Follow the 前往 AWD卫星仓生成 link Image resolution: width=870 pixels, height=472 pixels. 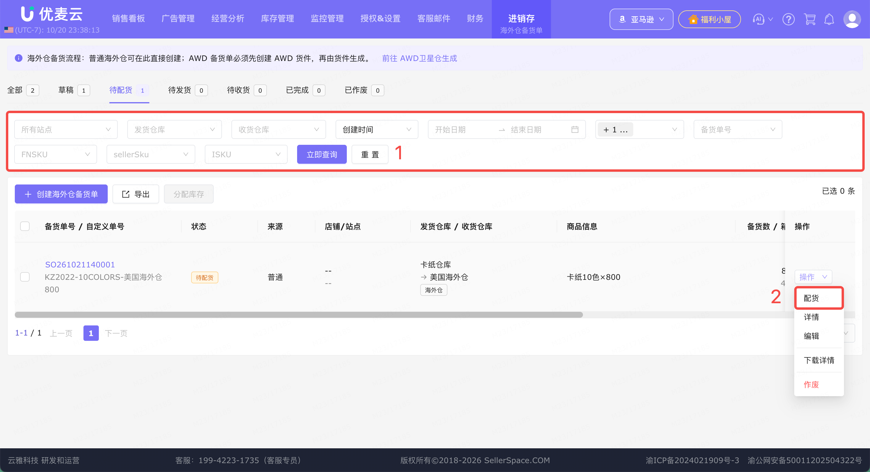420,58
